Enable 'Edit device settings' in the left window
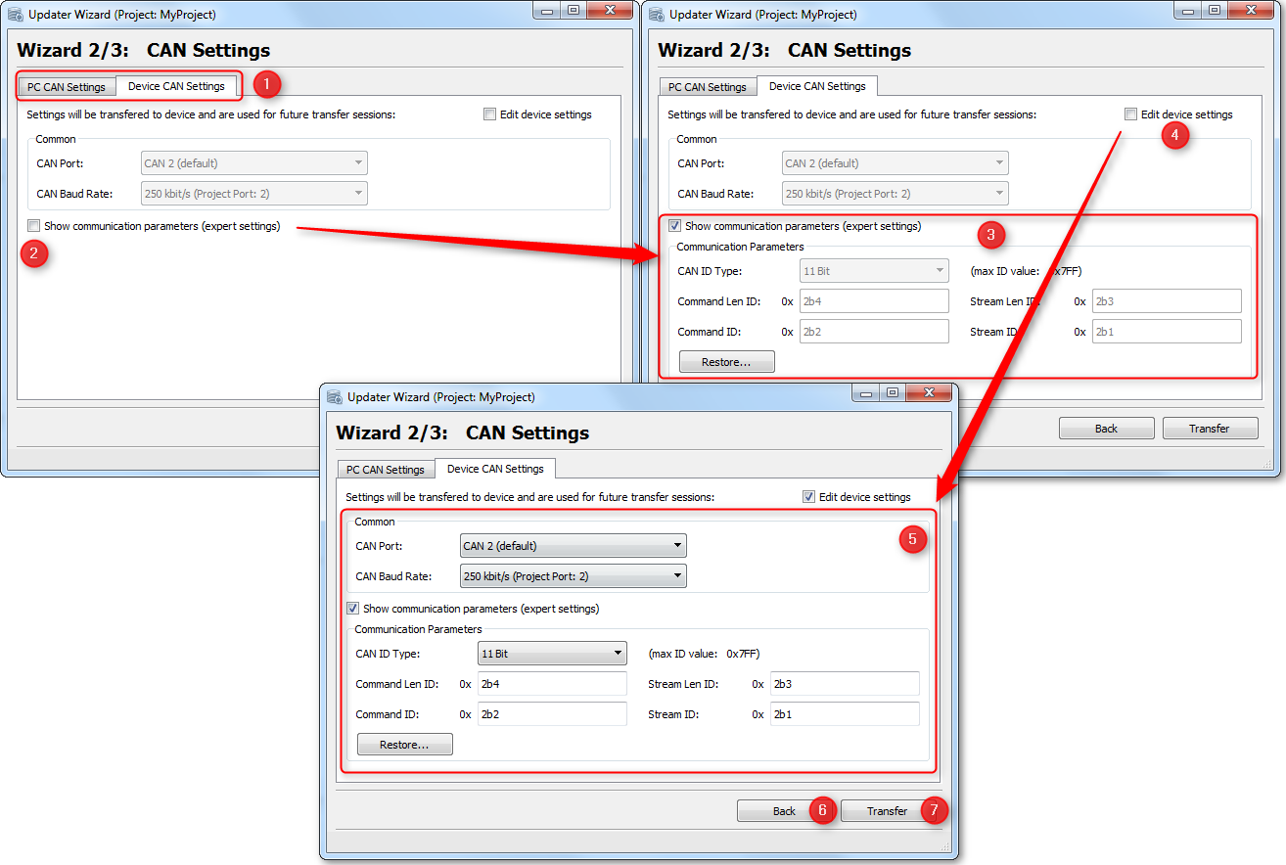Image resolution: width=1286 pixels, height=865 pixels. tap(489, 114)
